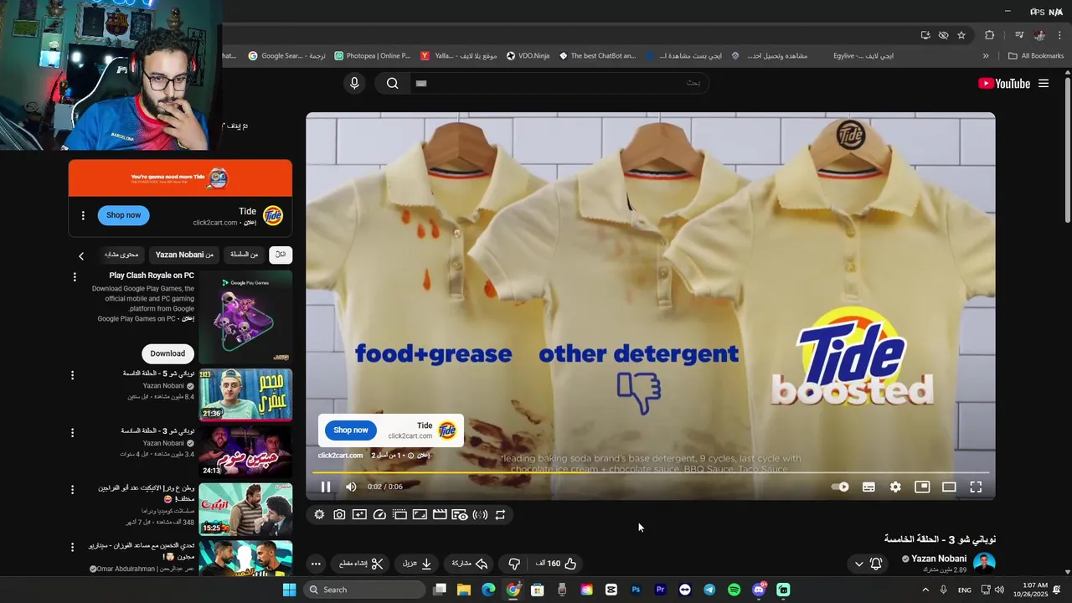Select the 'محتوى مشابه' filter chip
This screenshot has height=603, width=1072.
pos(121,255)
